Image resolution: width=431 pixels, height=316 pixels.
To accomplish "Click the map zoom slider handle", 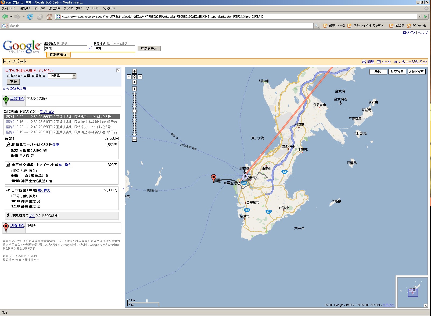I will coord(134,111).
